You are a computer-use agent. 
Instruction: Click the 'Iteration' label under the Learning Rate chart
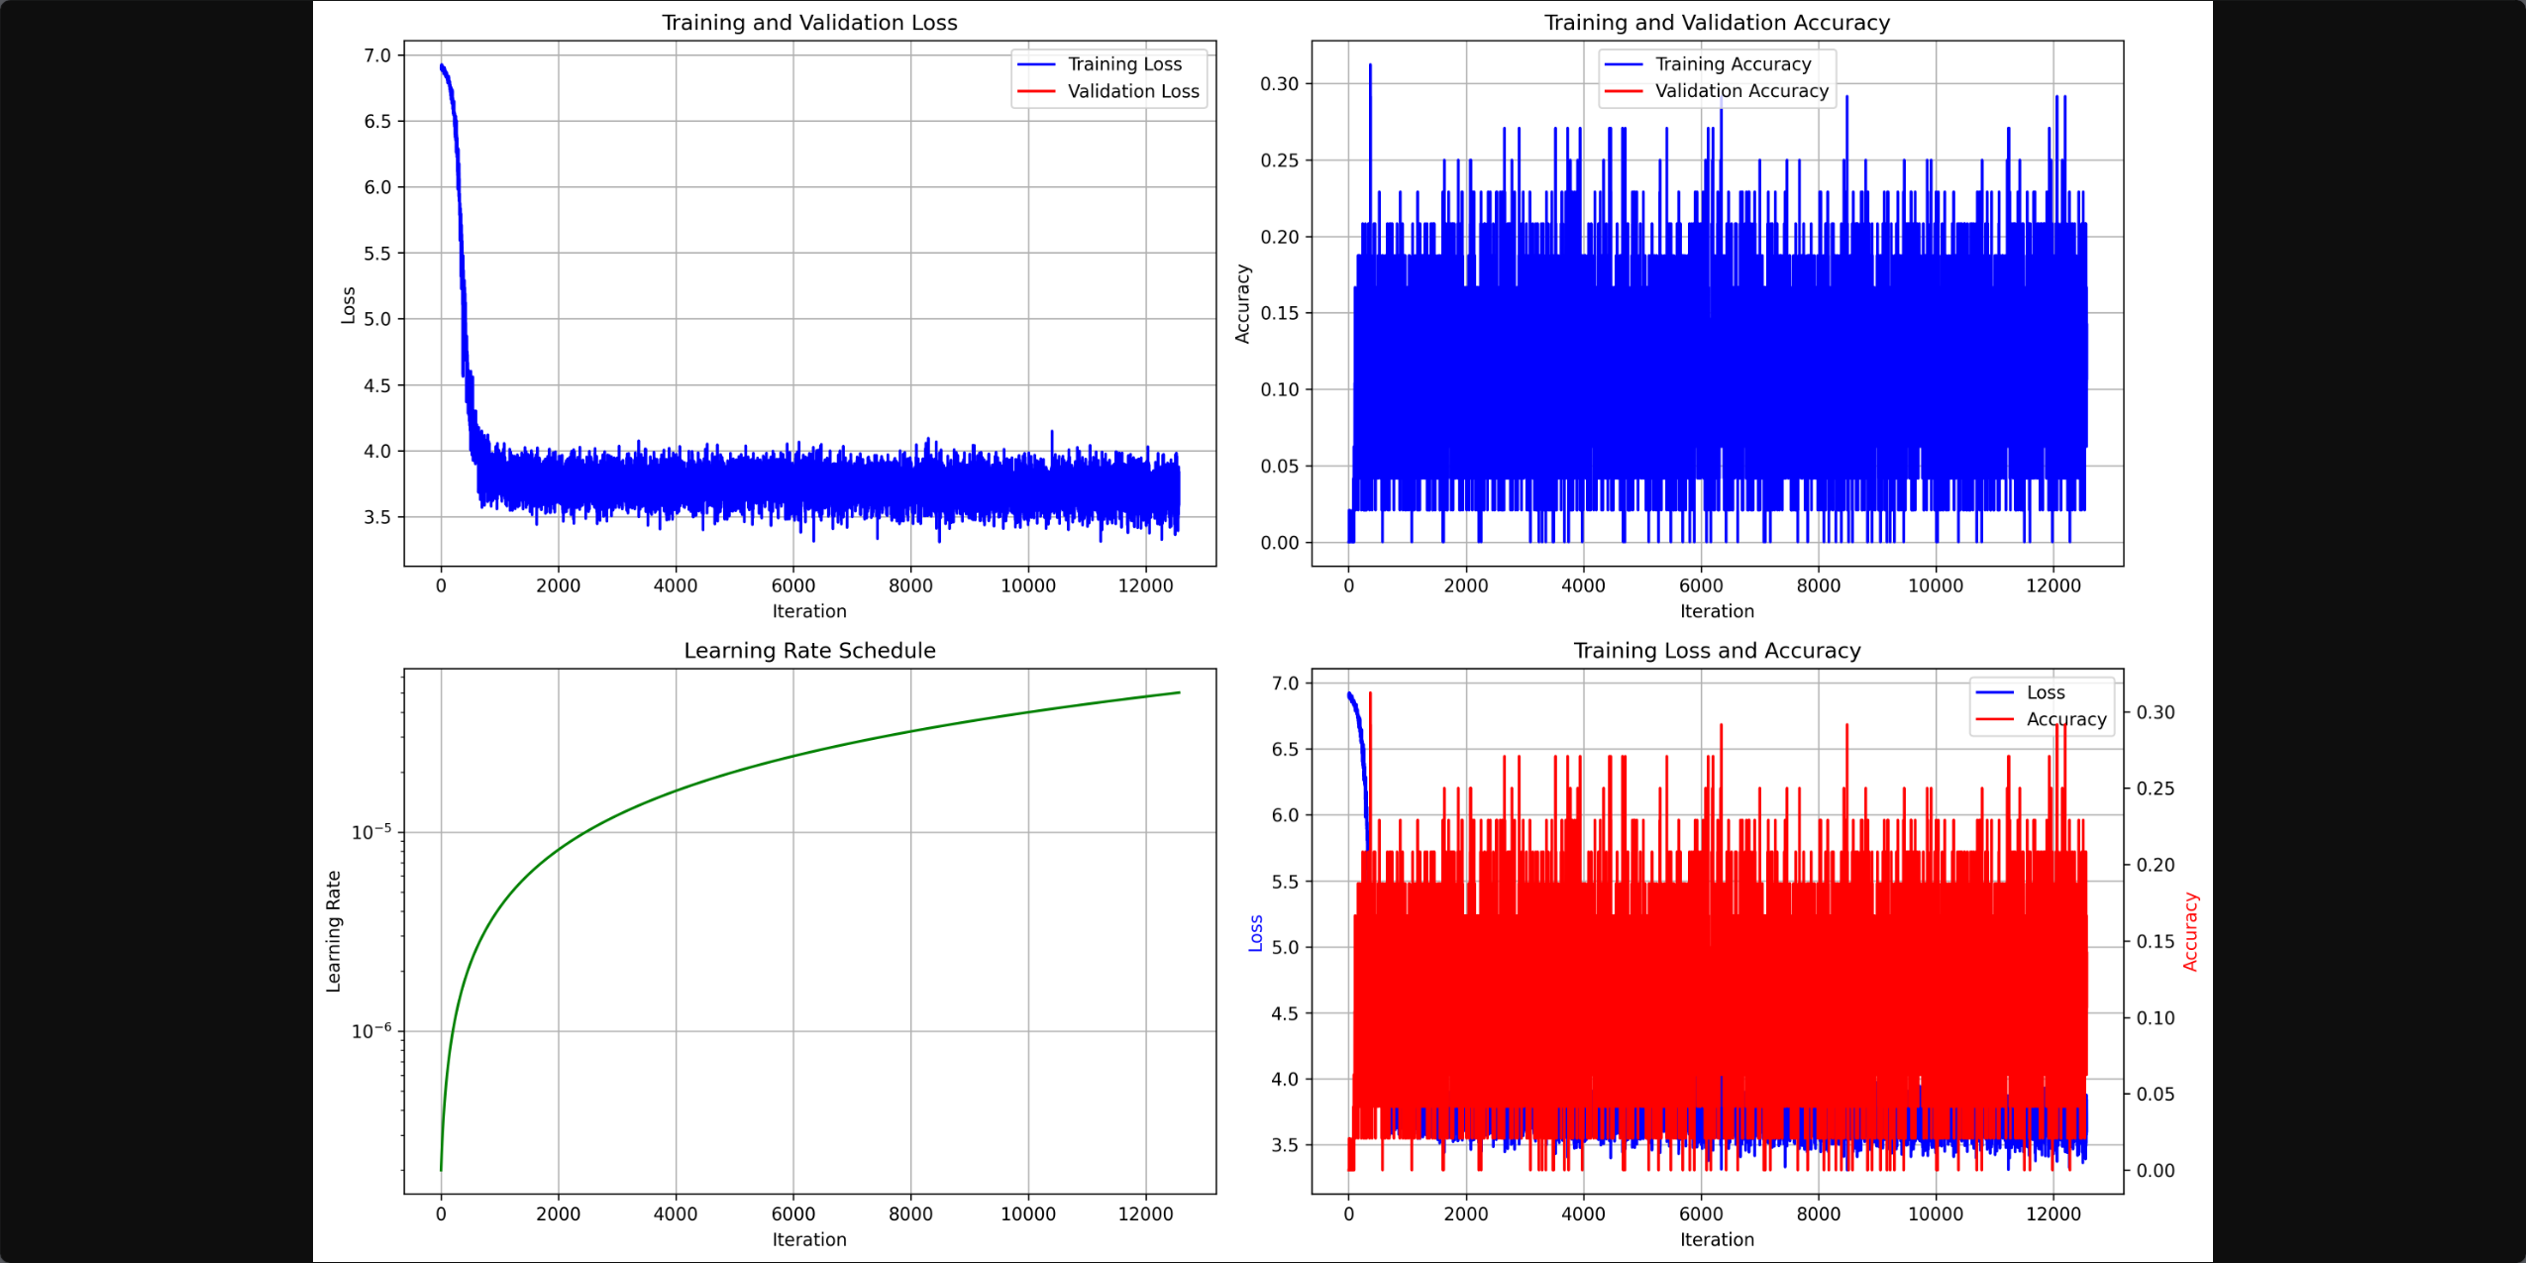(809, 1239)
